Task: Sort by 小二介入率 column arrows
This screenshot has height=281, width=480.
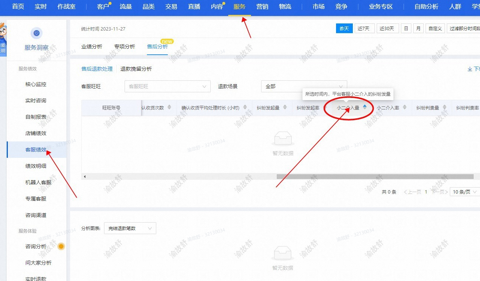Action: pos(405,107)
